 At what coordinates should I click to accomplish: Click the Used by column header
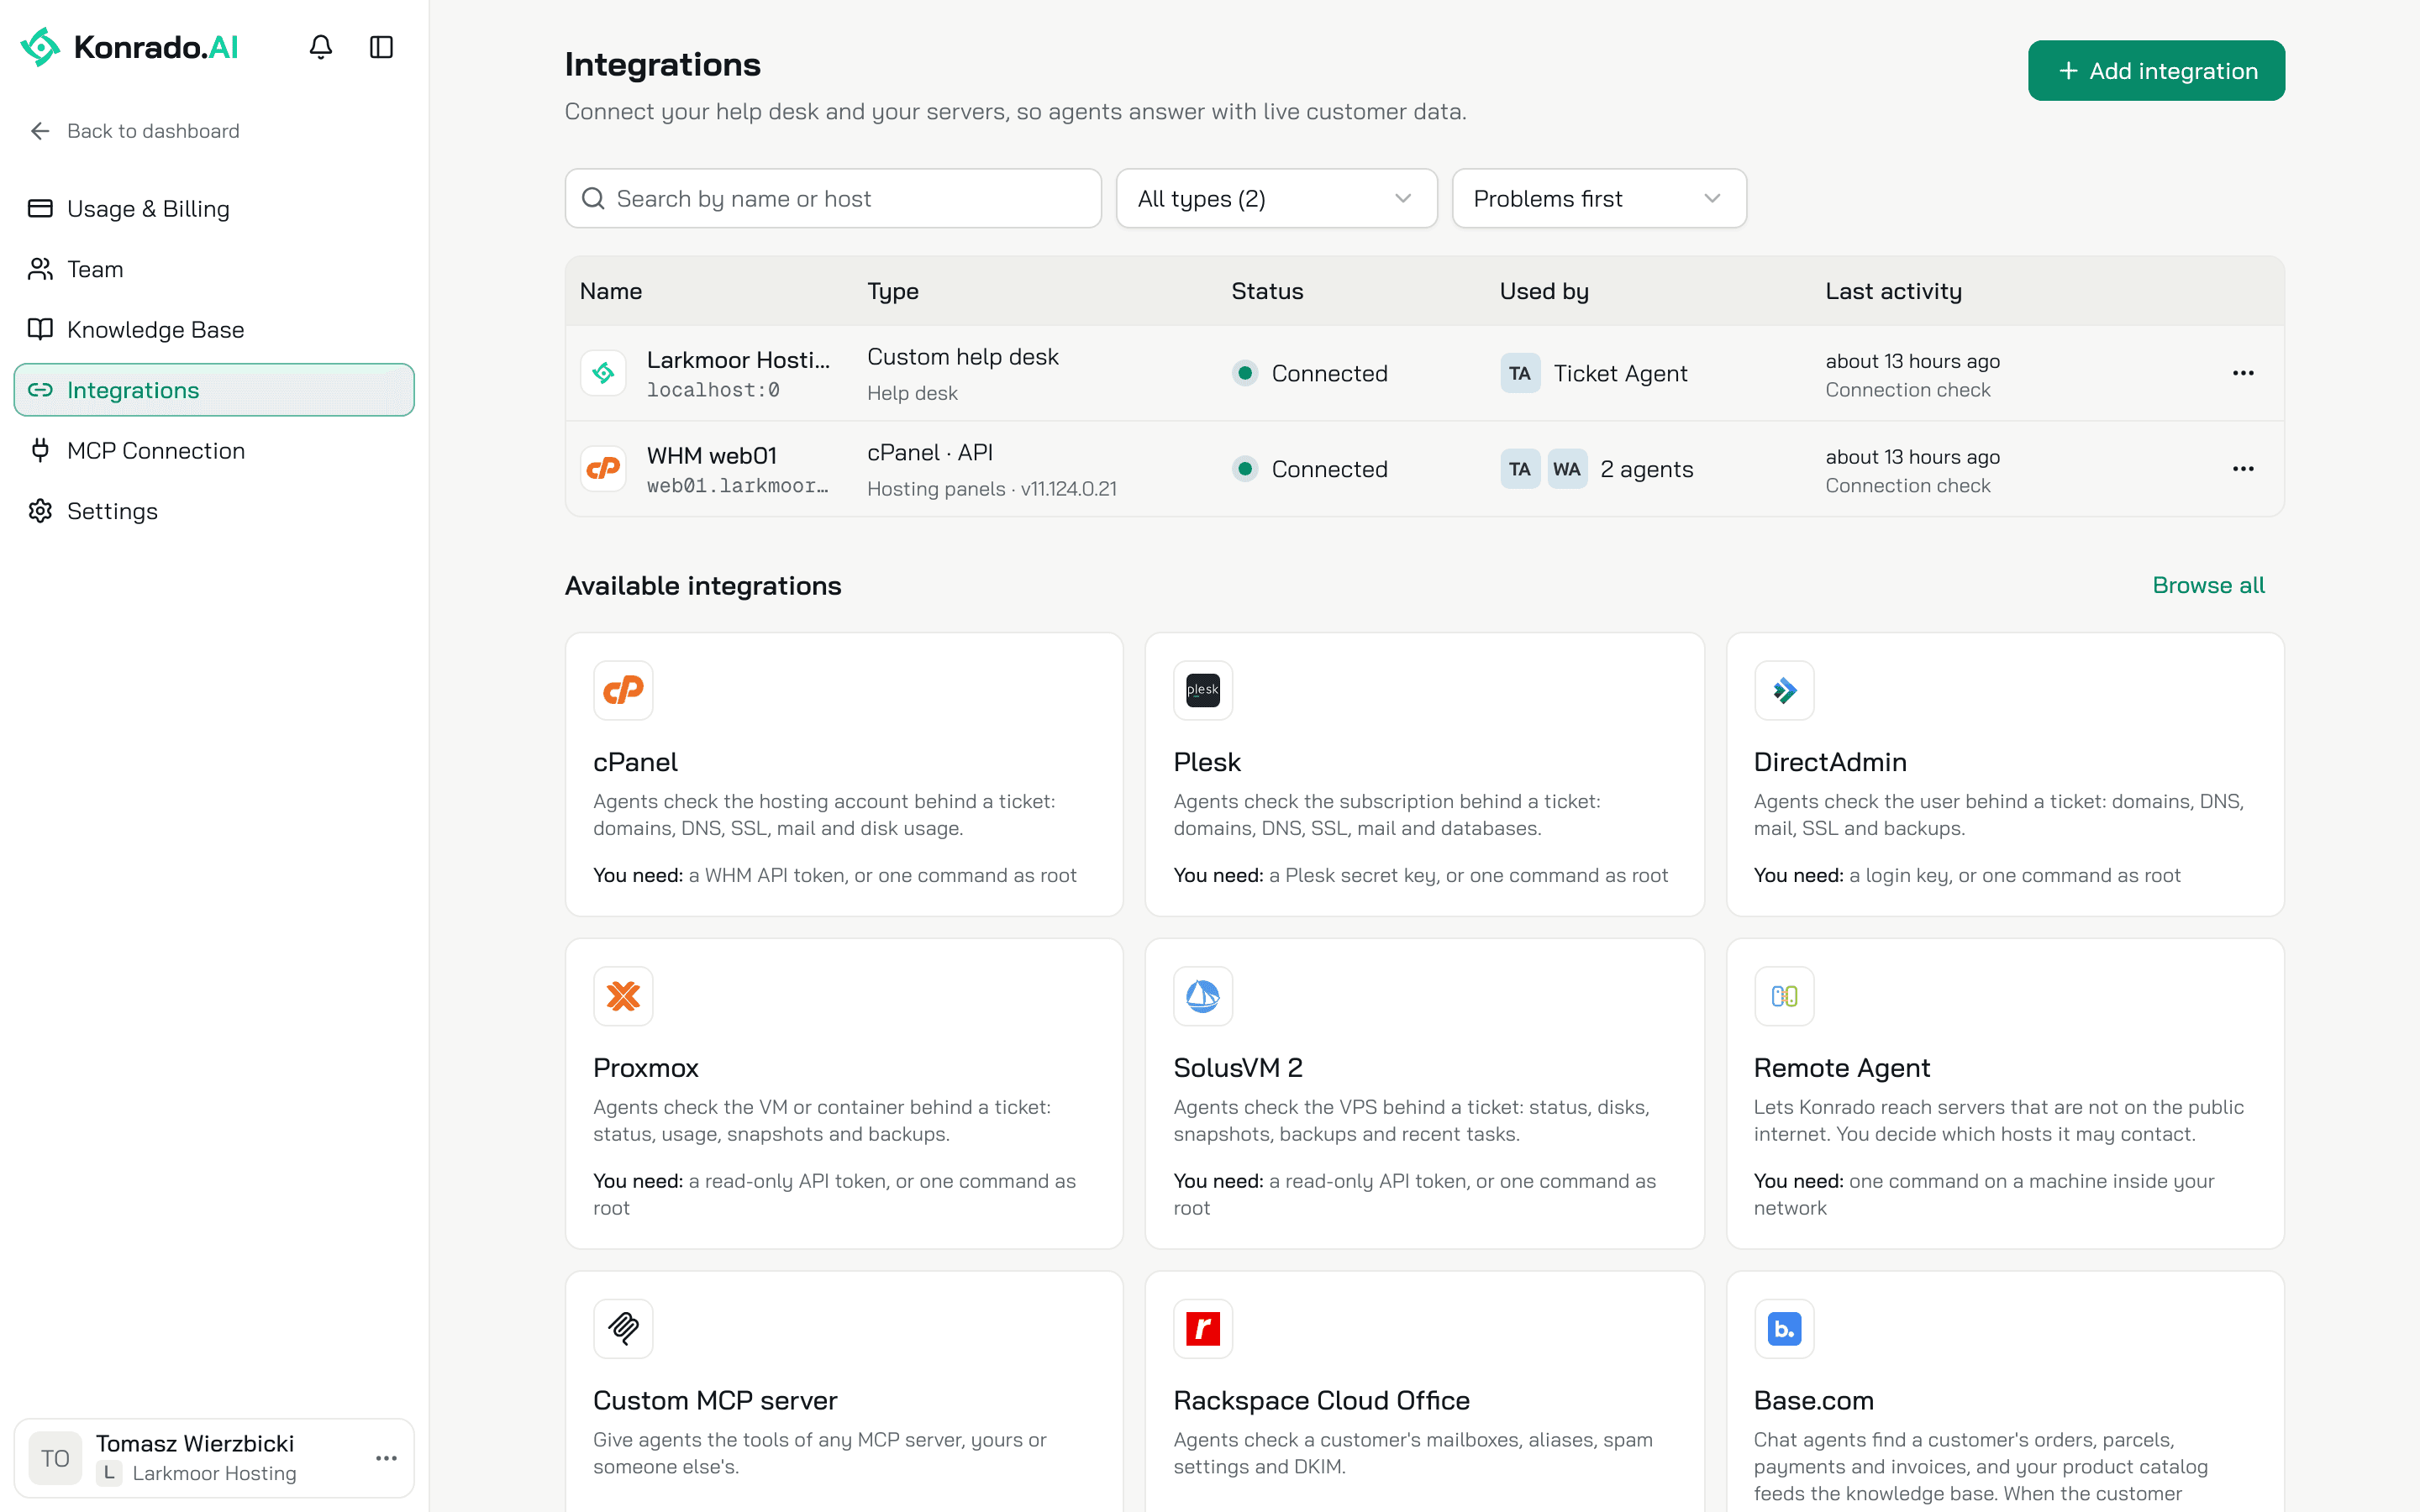pyautogui.click(x=1544, y=291)
